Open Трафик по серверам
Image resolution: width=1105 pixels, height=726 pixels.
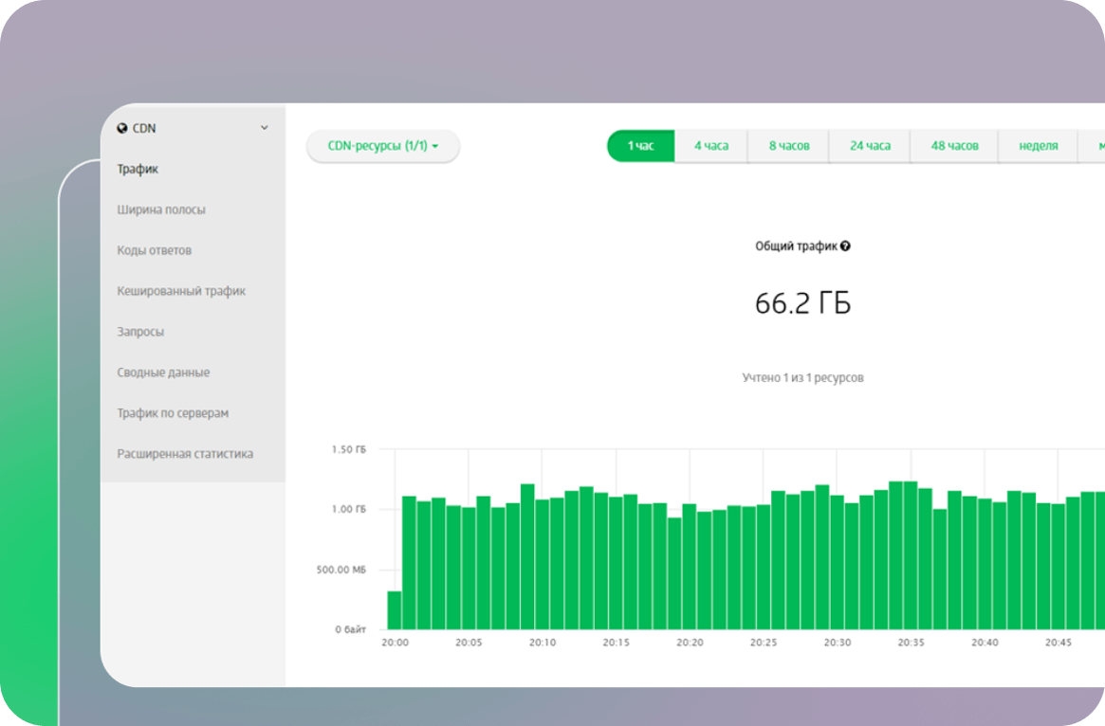tap(173, 414)
